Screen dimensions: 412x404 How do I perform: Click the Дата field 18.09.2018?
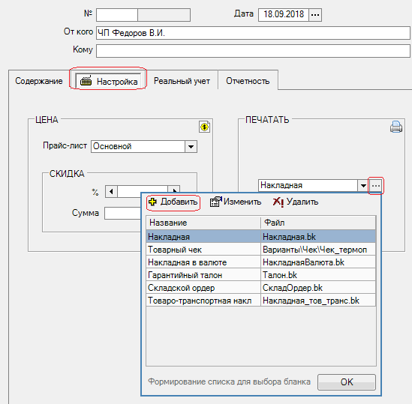284,15
